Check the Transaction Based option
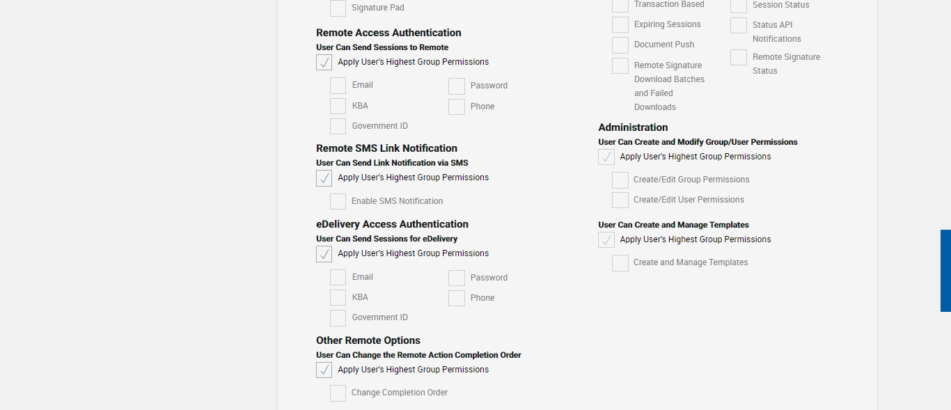 (620, 6)
